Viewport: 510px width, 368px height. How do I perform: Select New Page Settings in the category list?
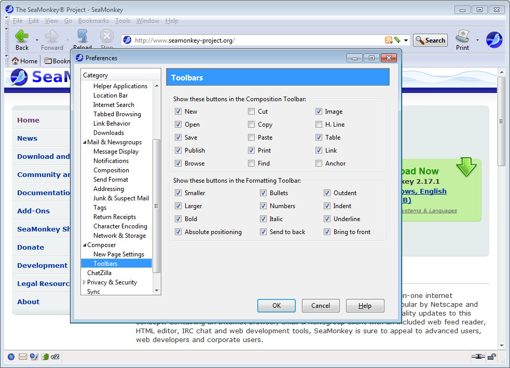(x=119, y=254)
